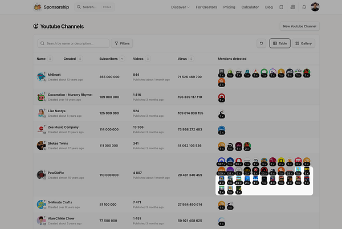The width and height of the screenshot is (342, 229).
Task: Select the 29 481 340 459 views value
Action: tap(190, 175)
